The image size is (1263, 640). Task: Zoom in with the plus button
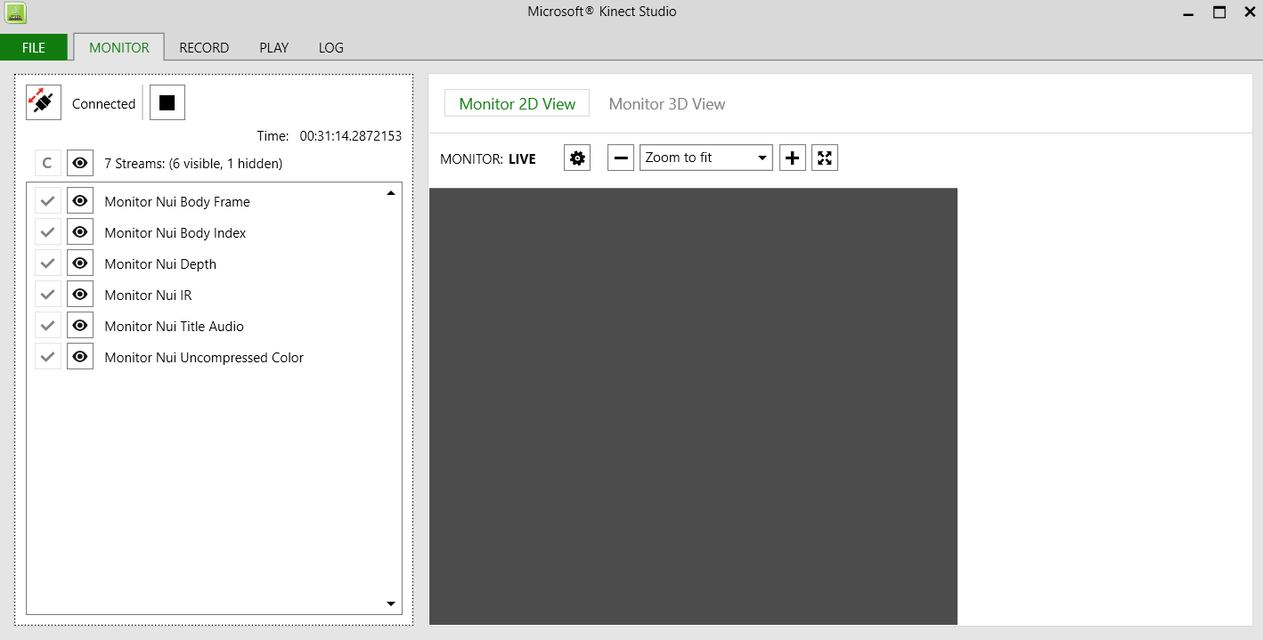(x=792, y=158)
